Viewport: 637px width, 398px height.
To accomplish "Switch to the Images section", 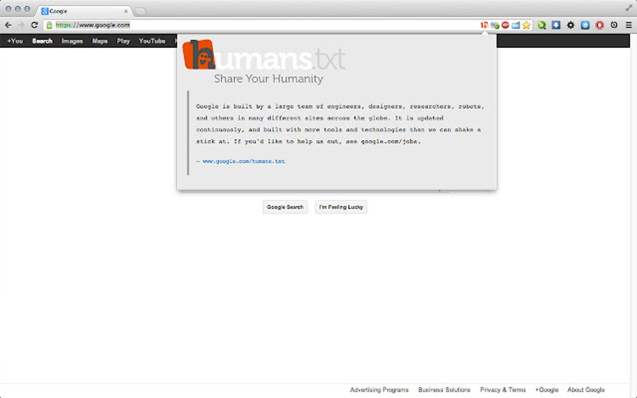I will pyautogui.click(x=72, y=41).
